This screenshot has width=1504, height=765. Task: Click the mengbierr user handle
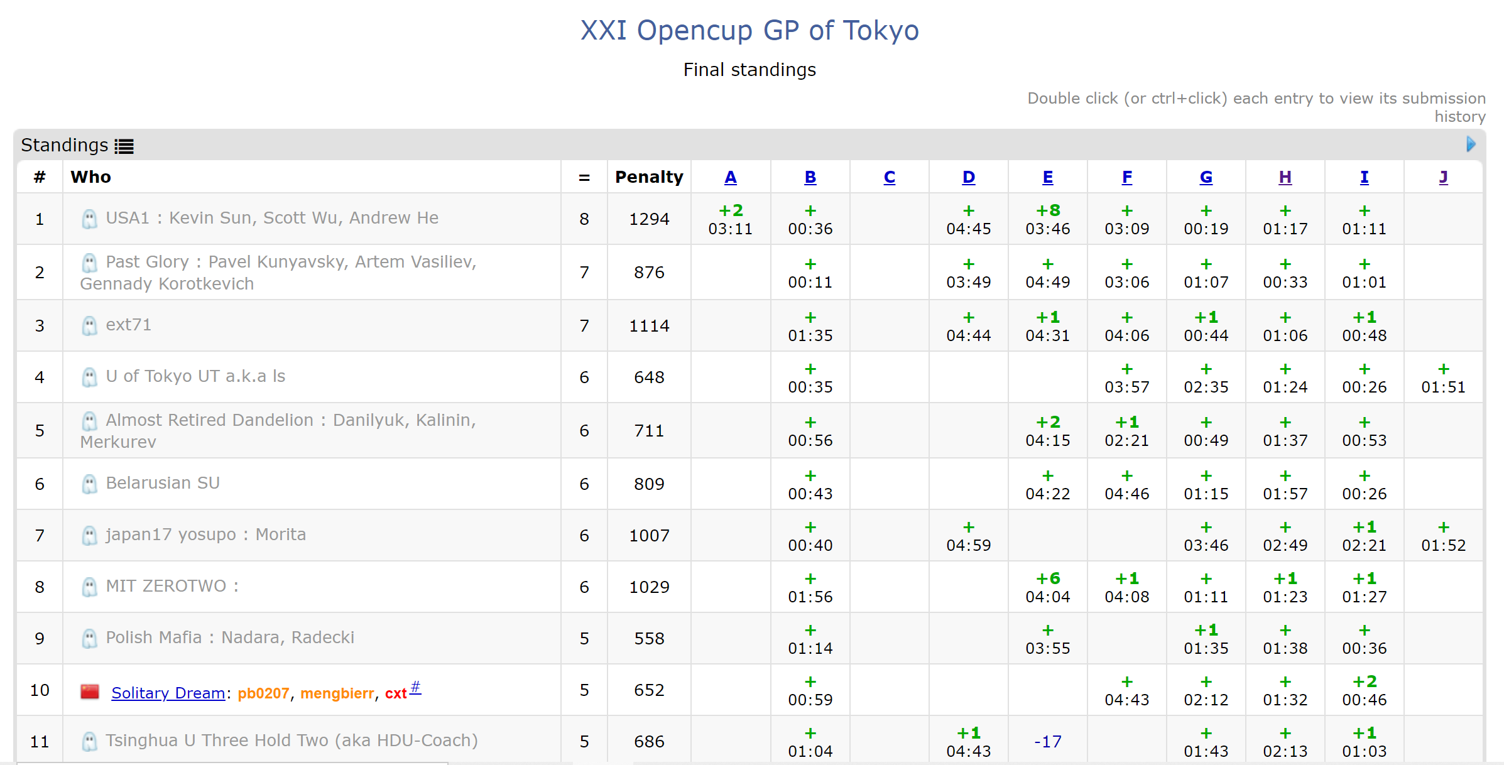[x=337, y=693]
